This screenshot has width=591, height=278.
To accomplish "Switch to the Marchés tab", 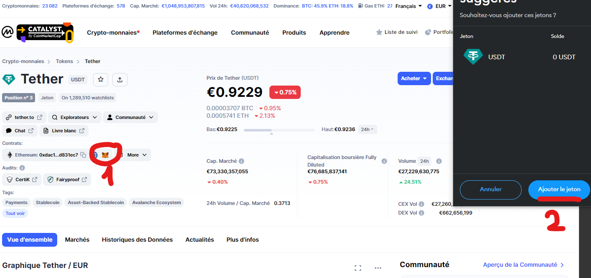I will tap(77, 240).
